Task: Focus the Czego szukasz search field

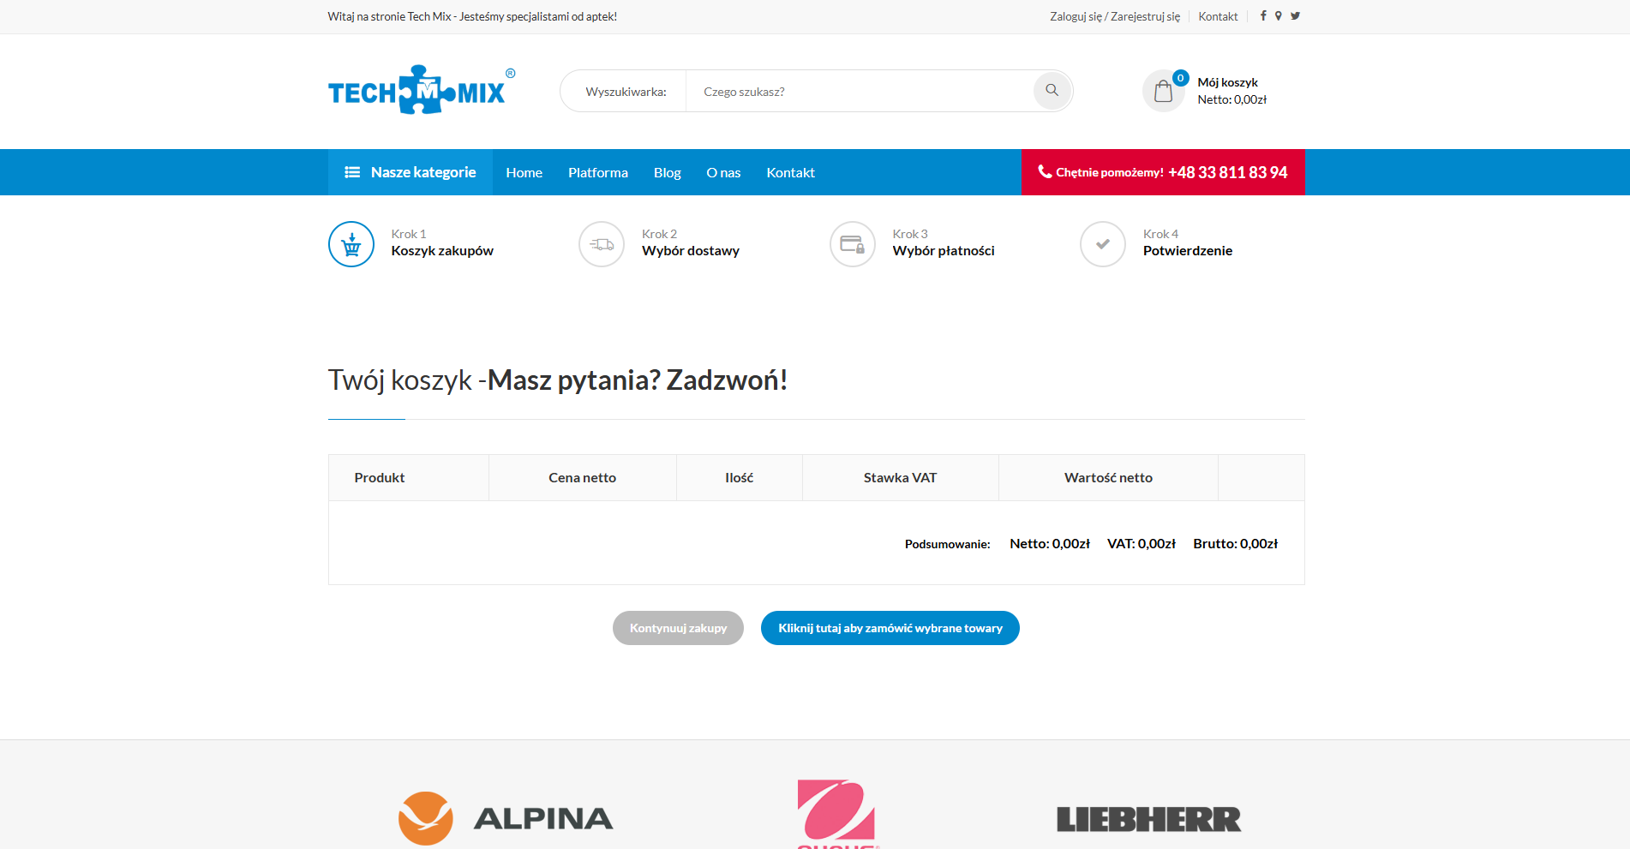Action: (x=860, y=91)
